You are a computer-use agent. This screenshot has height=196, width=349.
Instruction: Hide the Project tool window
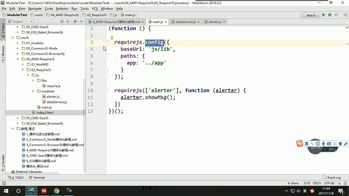click(82, 22)
